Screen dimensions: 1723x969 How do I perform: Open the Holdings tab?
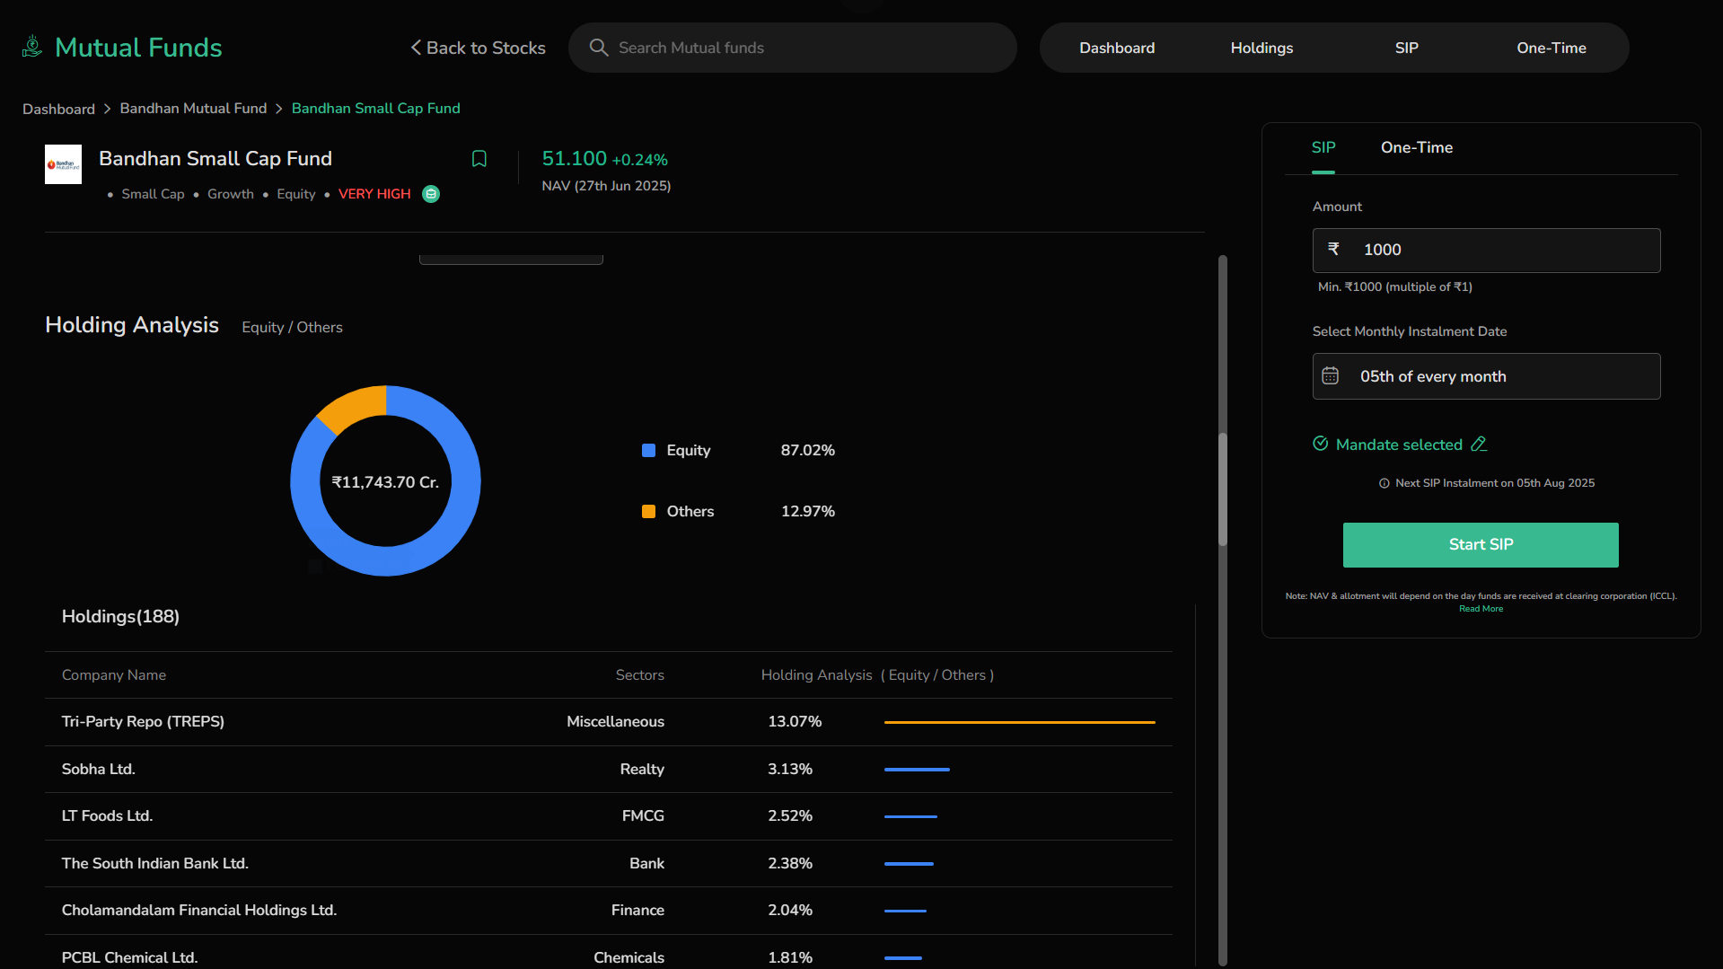(1261, 48)
